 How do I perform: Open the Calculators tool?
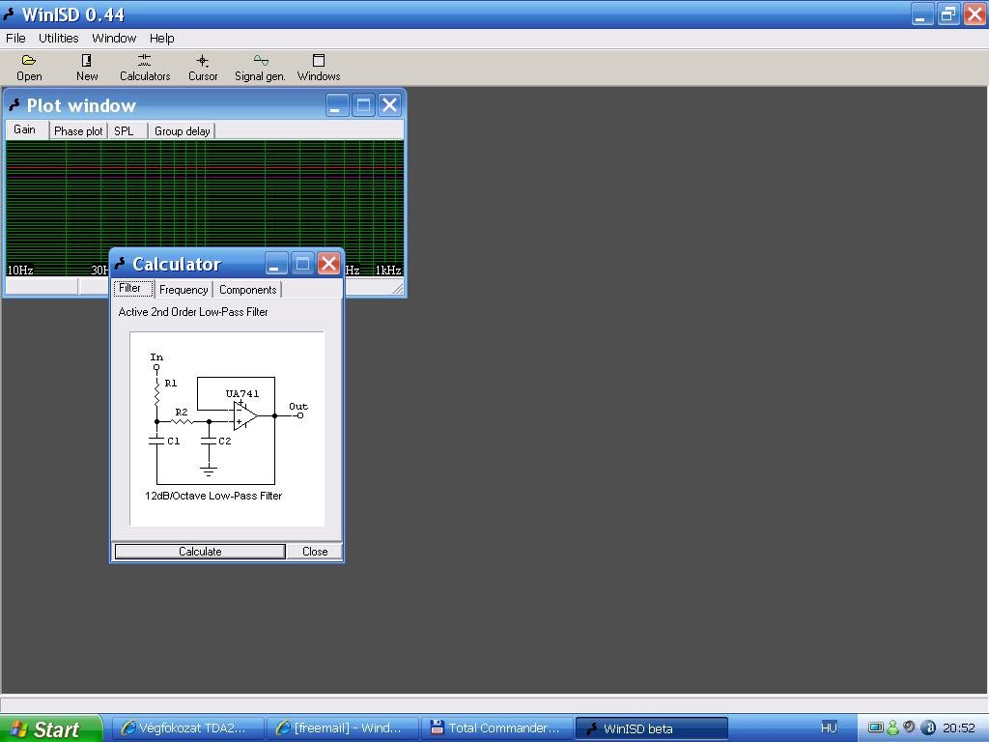pos(145,68)
